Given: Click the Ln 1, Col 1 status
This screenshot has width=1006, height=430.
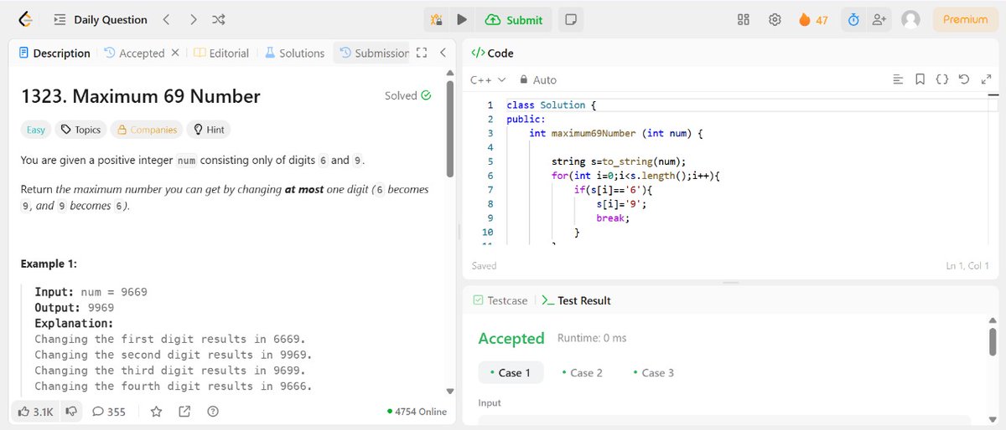Looking at the screenshot, I should [x=967, y=266].
